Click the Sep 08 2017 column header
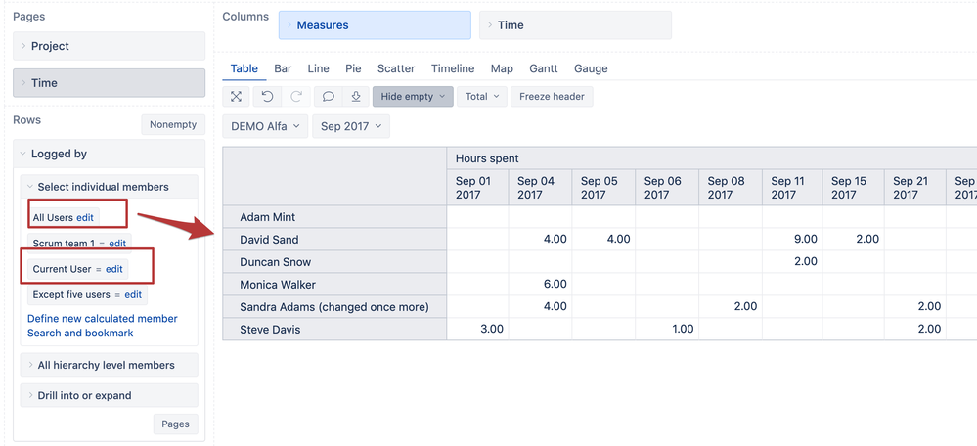The width and height of the screenshot is (977, 446). click(731, 188)
